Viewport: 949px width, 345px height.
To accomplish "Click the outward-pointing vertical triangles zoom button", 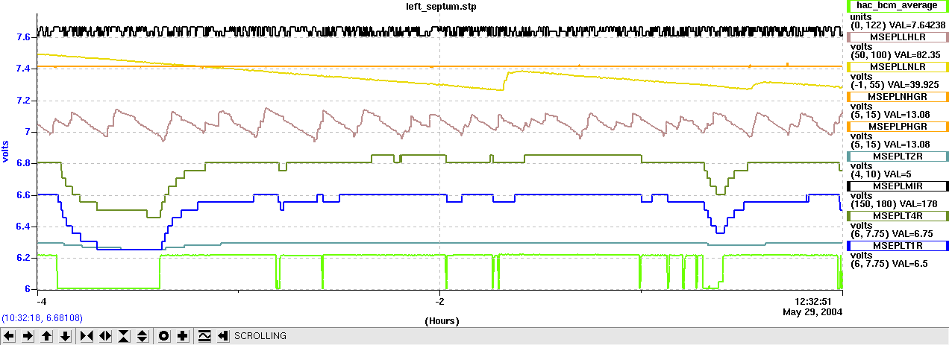I will click(x=142, y=336).
